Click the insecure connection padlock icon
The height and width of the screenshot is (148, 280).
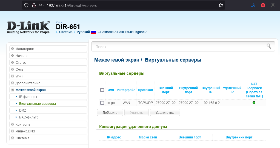(x=34, y=5)
